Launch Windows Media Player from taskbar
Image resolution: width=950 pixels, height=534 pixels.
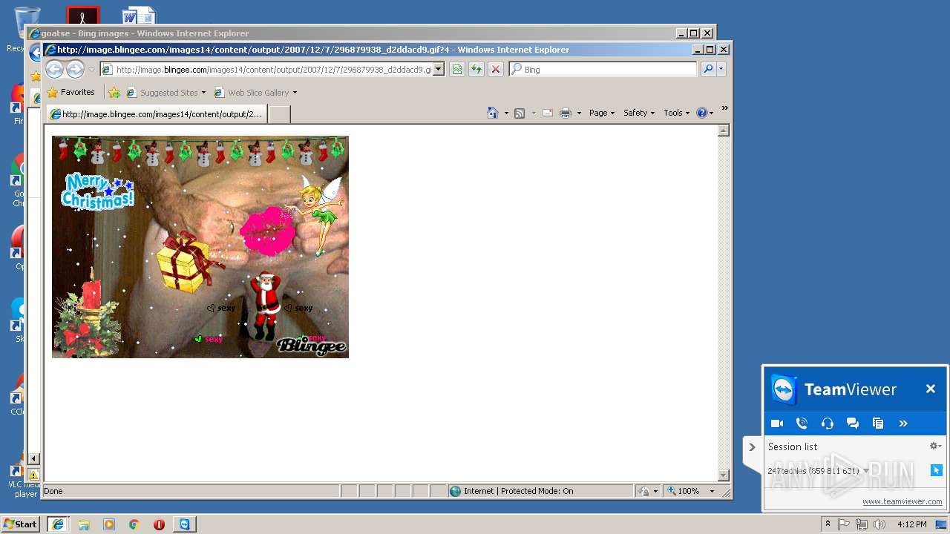(x=109, y=524)
